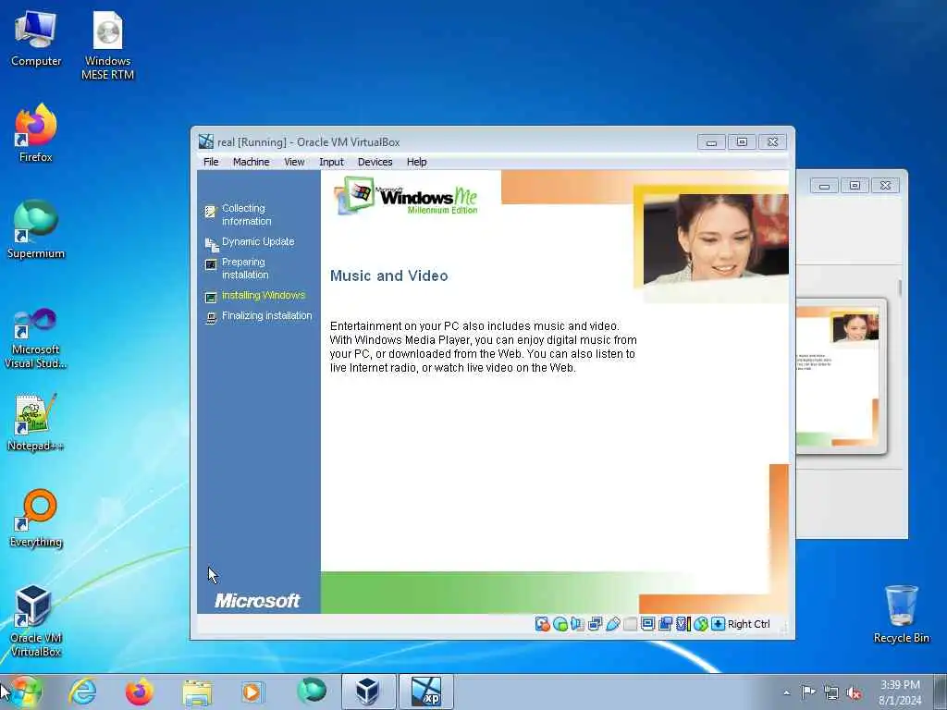Viewport: 947px width, 710px height.
Task: Open the Machine menu
Action: (x=252, y=162)
